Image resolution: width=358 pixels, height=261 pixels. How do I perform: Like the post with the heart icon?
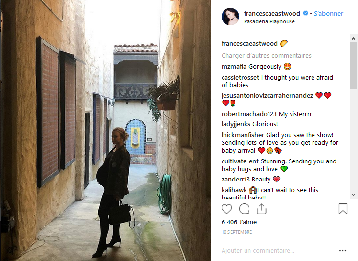(226, 209)
